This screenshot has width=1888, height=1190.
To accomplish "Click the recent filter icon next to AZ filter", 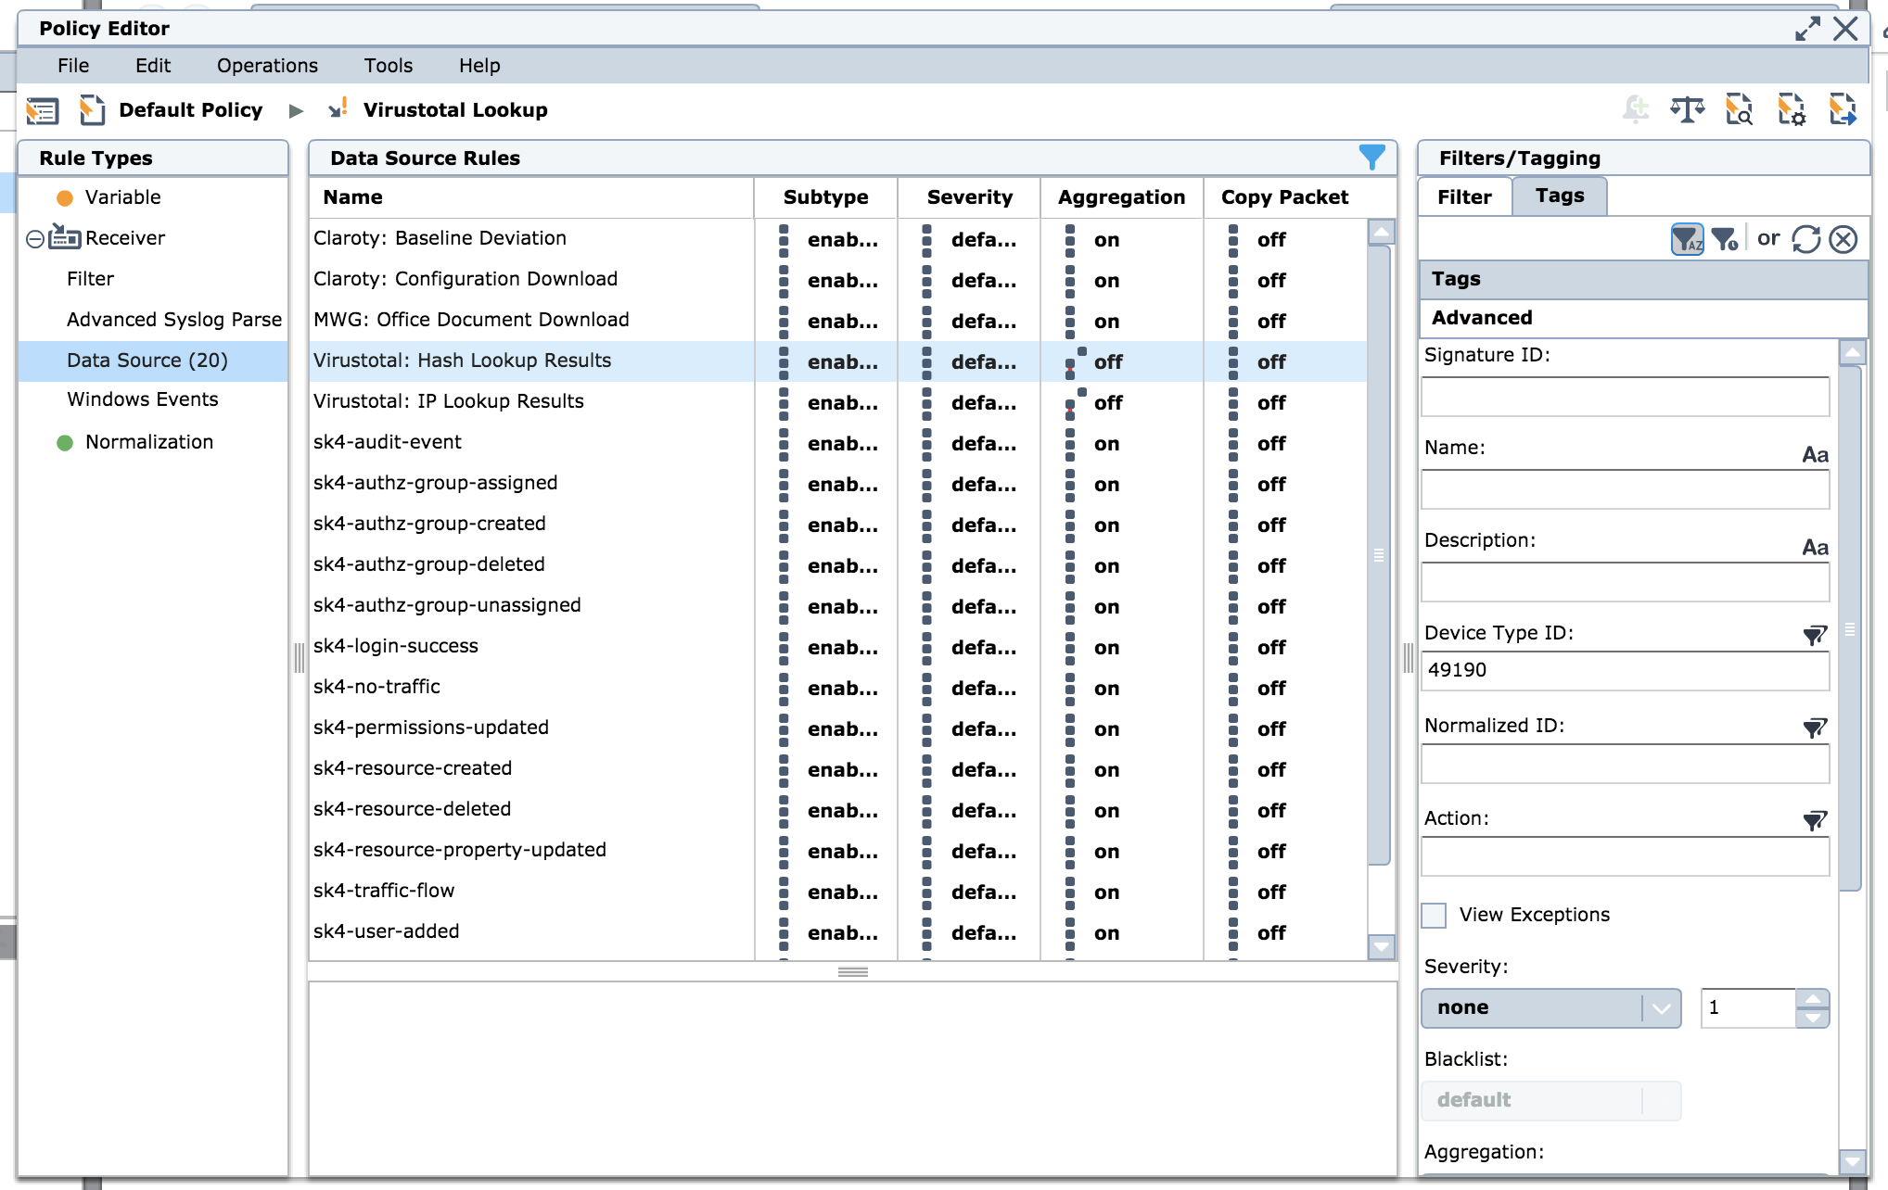I will [x=1726, y=238].
